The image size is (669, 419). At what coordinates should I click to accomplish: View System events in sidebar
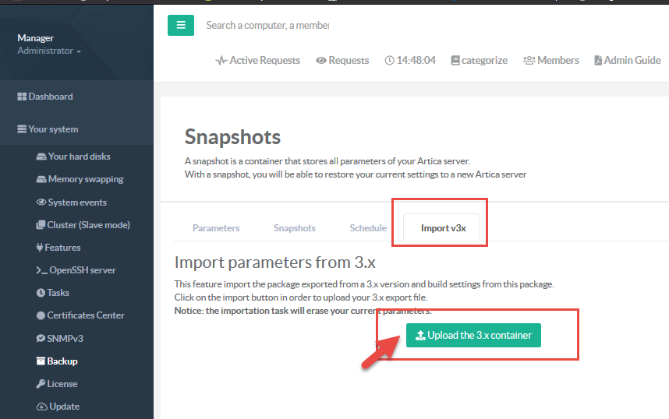[72, 202]
